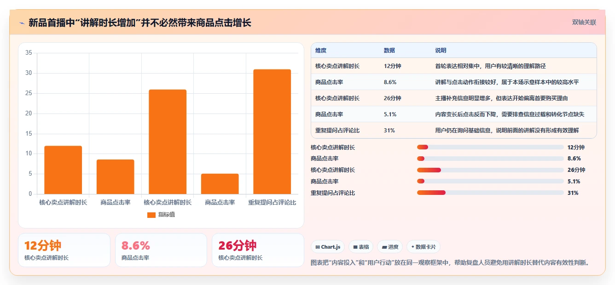This screenshot has height=285, width=615.
Task: Click the chart bar with value 26
Action: (x=168, y=142)
